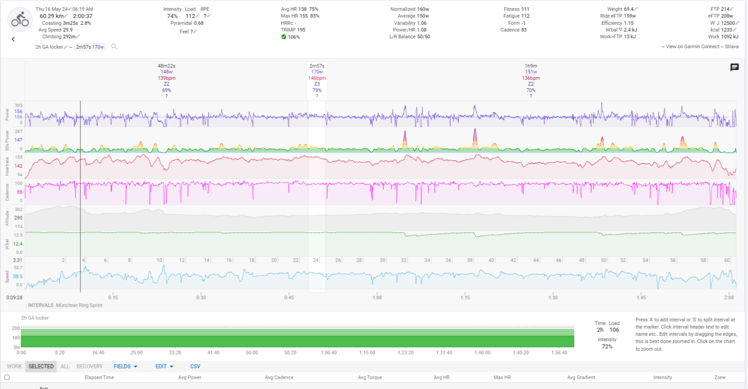Open the Strava link
The width and height of the screenshot is (748, 389).
point(732,47)
